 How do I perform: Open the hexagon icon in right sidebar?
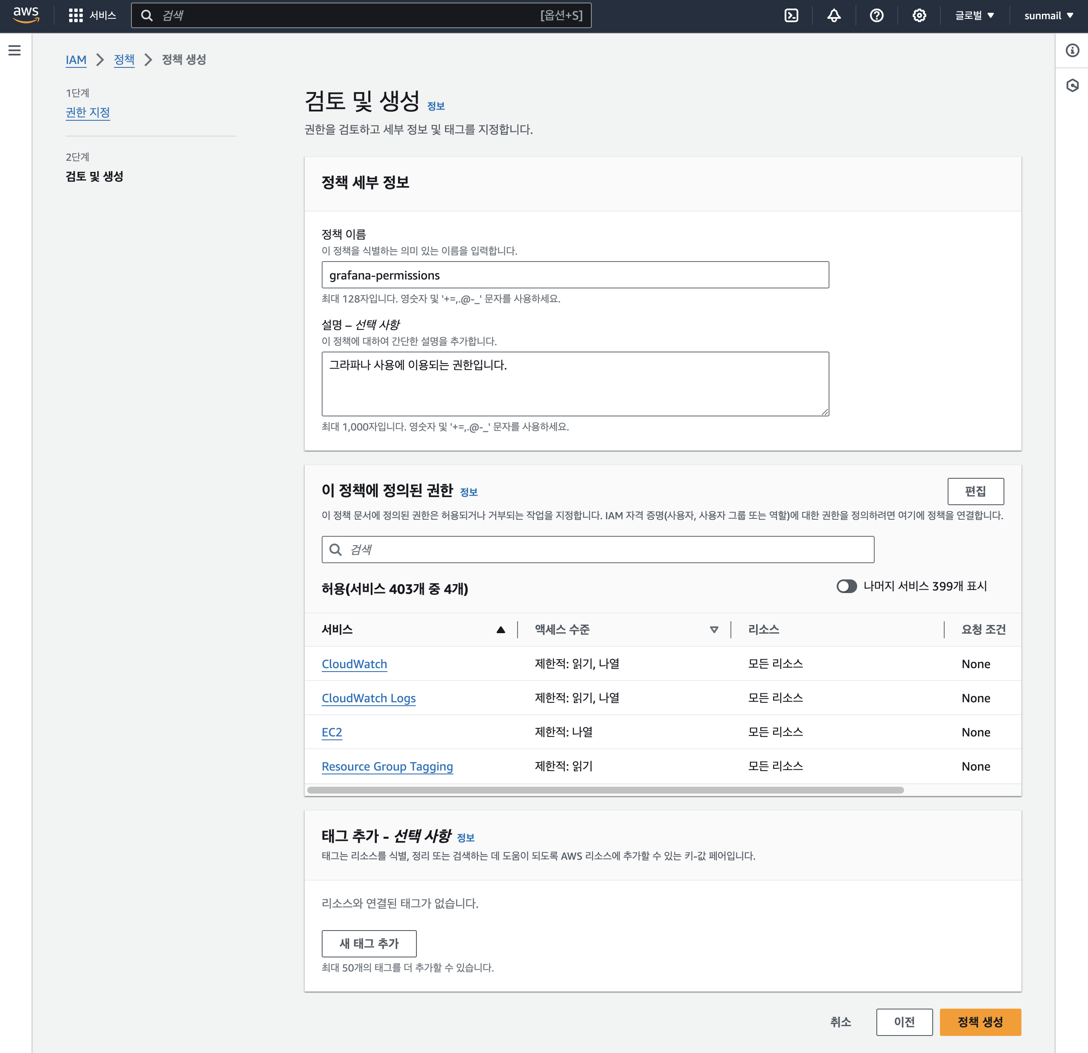tap(1072, 85)
